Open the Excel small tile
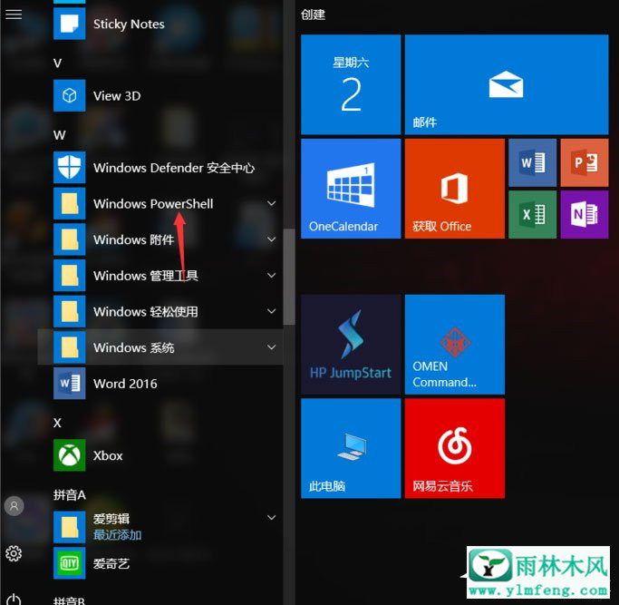 pyautogui.click(x=533, y=215)
